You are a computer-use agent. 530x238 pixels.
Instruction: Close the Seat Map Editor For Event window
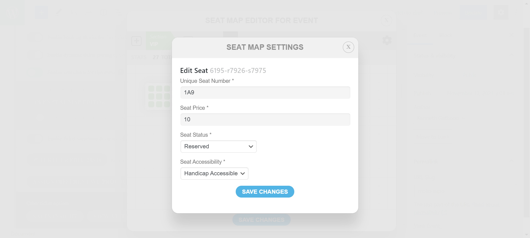pos(386,20)
